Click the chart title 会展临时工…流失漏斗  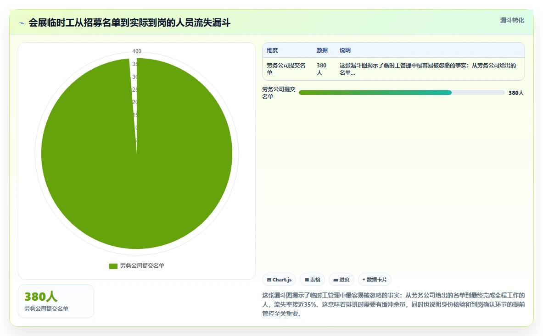129,23
